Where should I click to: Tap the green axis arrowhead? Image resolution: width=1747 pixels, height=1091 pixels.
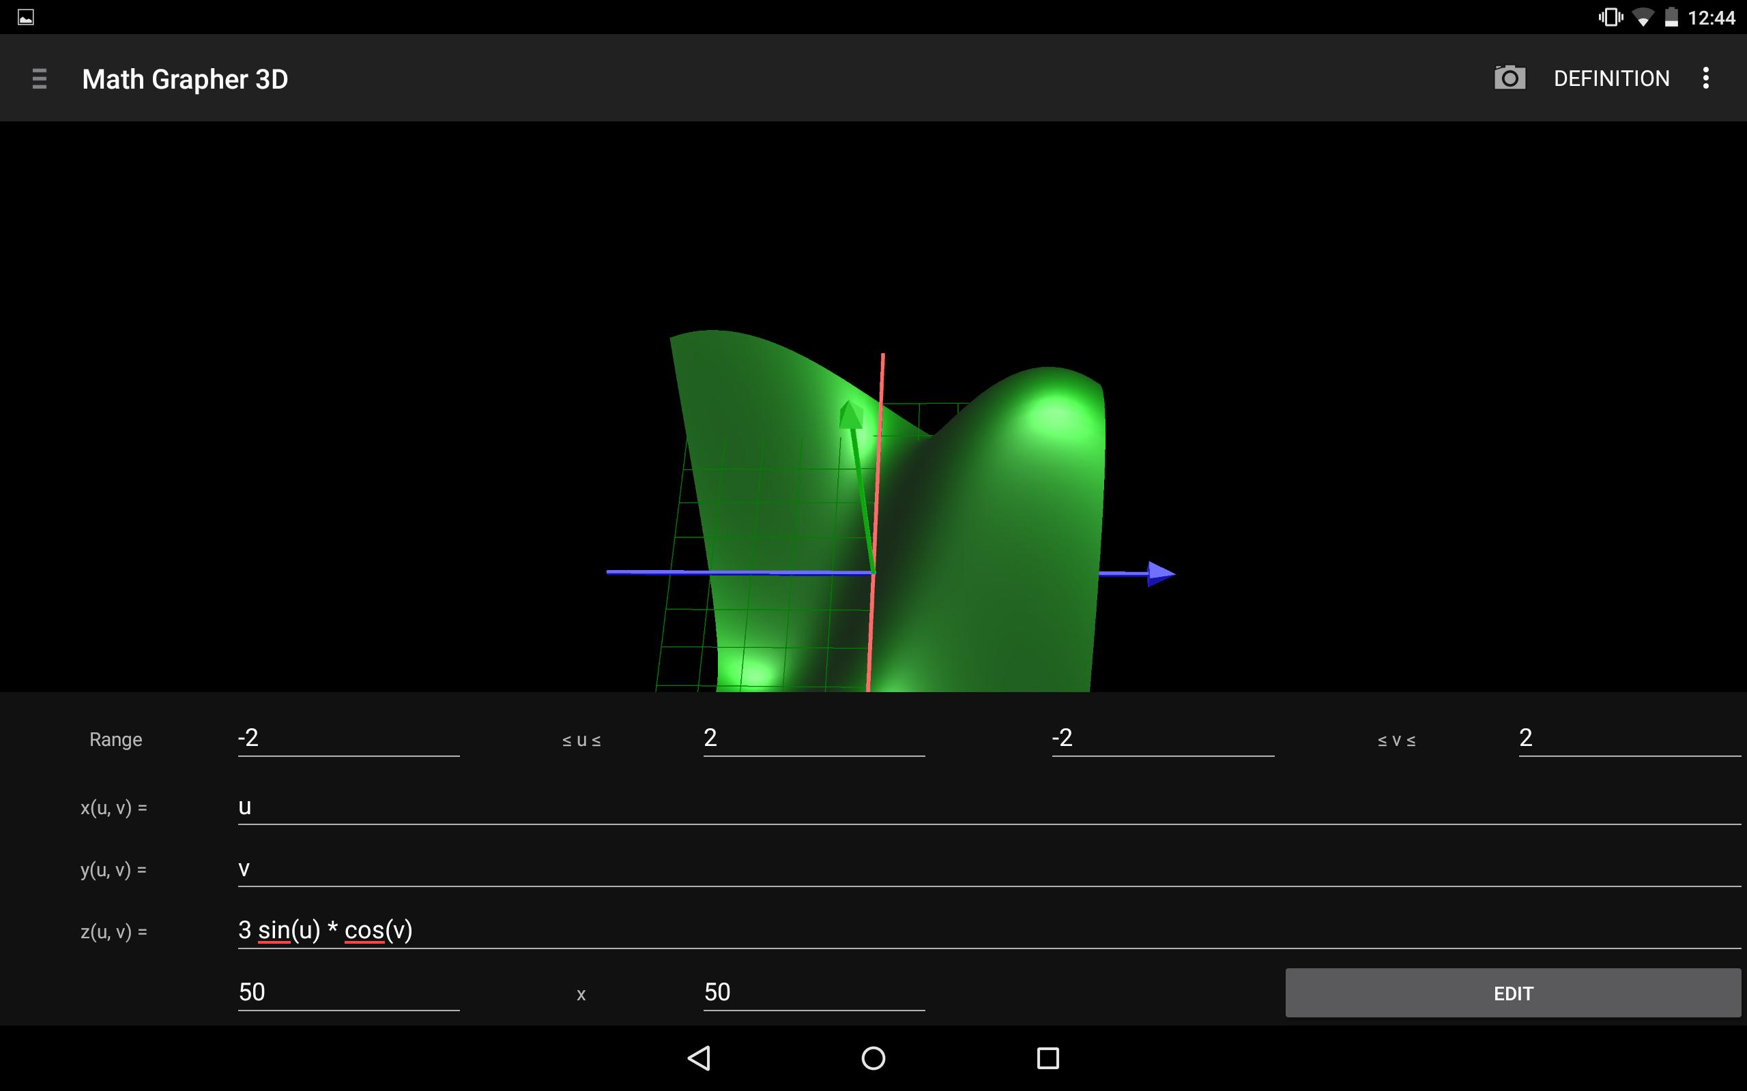[x=850, y=414]
